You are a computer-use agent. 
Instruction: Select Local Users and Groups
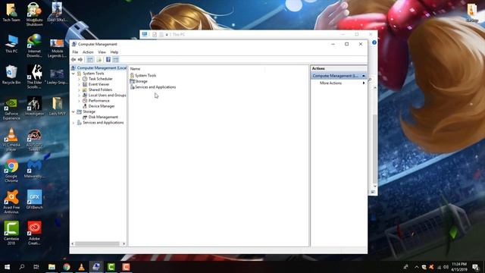[107, 96]
